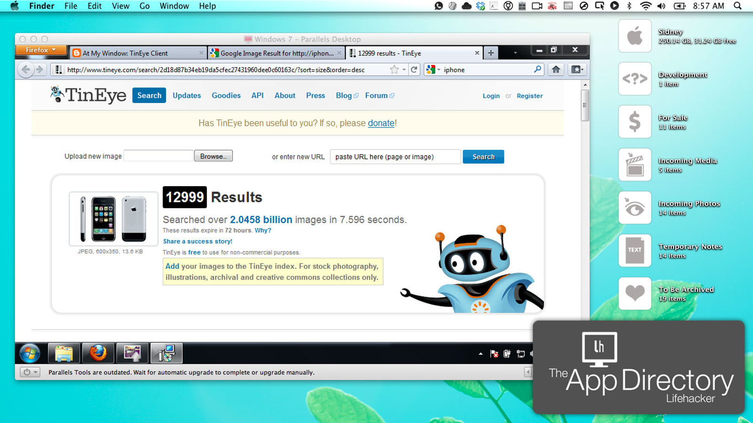
Task: Open the Temporary Notes folder icon
Action: [x=635, y=251]
